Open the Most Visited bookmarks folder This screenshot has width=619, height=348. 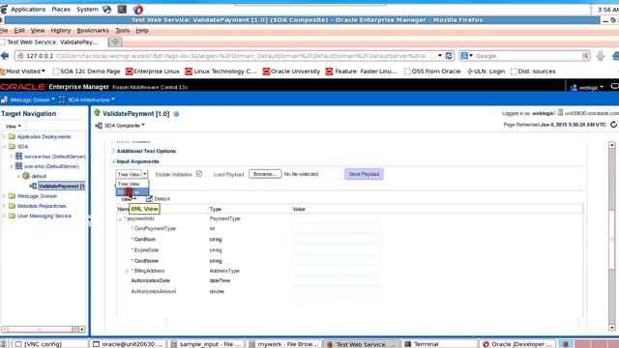(23, 72)
